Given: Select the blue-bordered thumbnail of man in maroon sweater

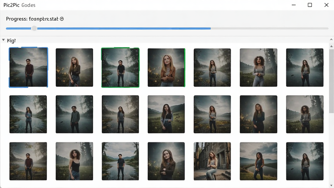Looking at the screenshot, I should pos(28,67).
